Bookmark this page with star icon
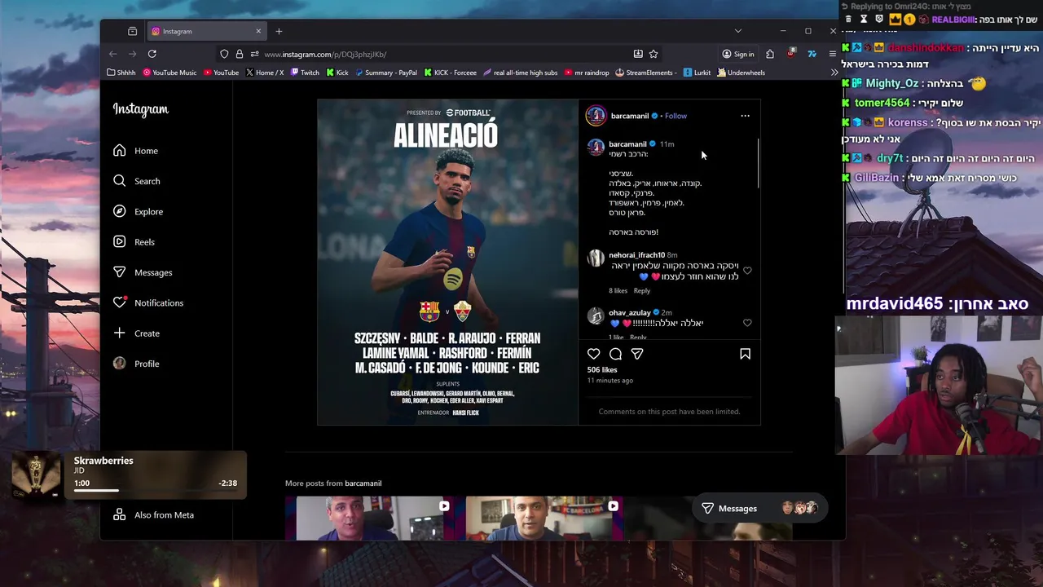This screenshot has height=587, width=1043. (x=654, y=54)
